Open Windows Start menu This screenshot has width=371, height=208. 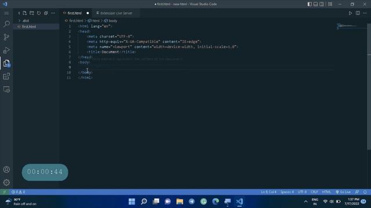point(132,201)
